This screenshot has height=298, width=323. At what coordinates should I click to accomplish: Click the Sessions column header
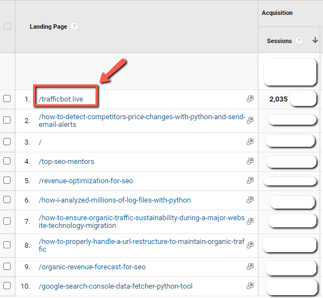279,41
